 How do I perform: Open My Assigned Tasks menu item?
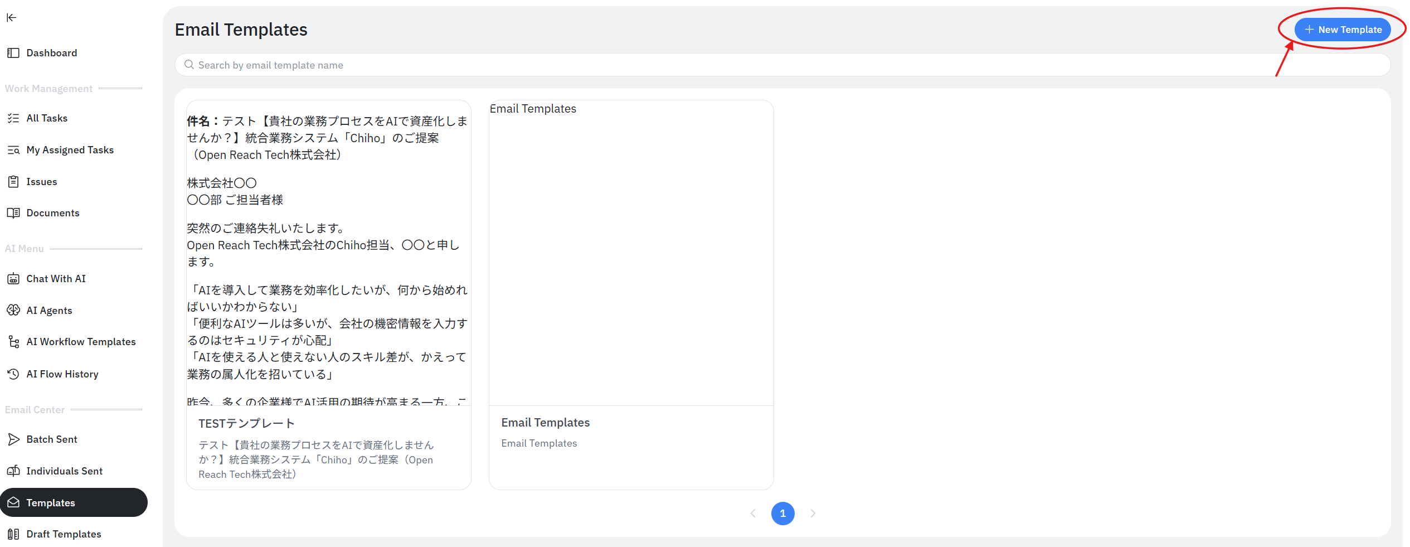[x=70, y=150]
